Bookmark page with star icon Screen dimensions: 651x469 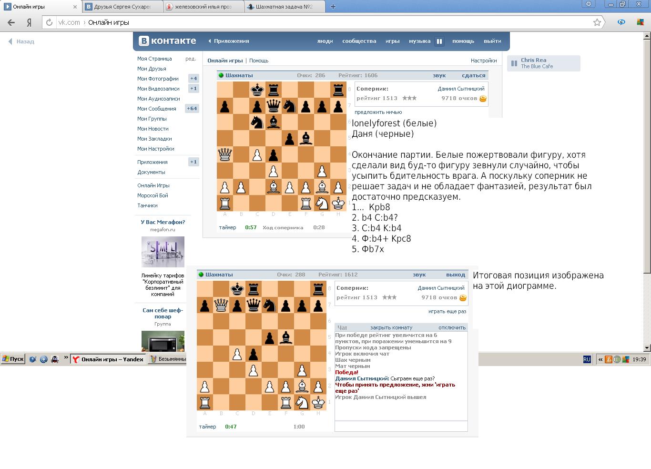597,22
